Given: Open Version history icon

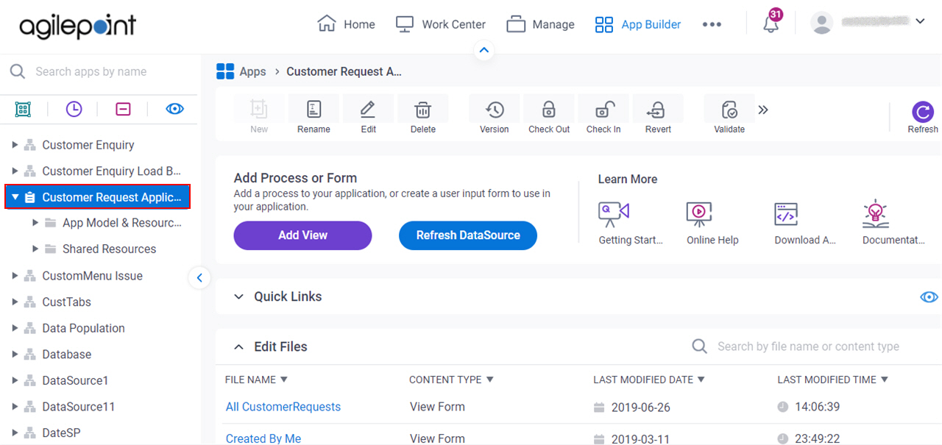Looking at the screenshot, I should (x=495, y=110).
